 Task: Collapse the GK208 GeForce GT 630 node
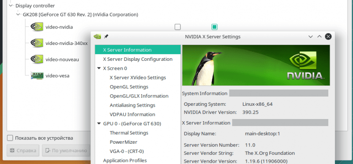(18, 15)
